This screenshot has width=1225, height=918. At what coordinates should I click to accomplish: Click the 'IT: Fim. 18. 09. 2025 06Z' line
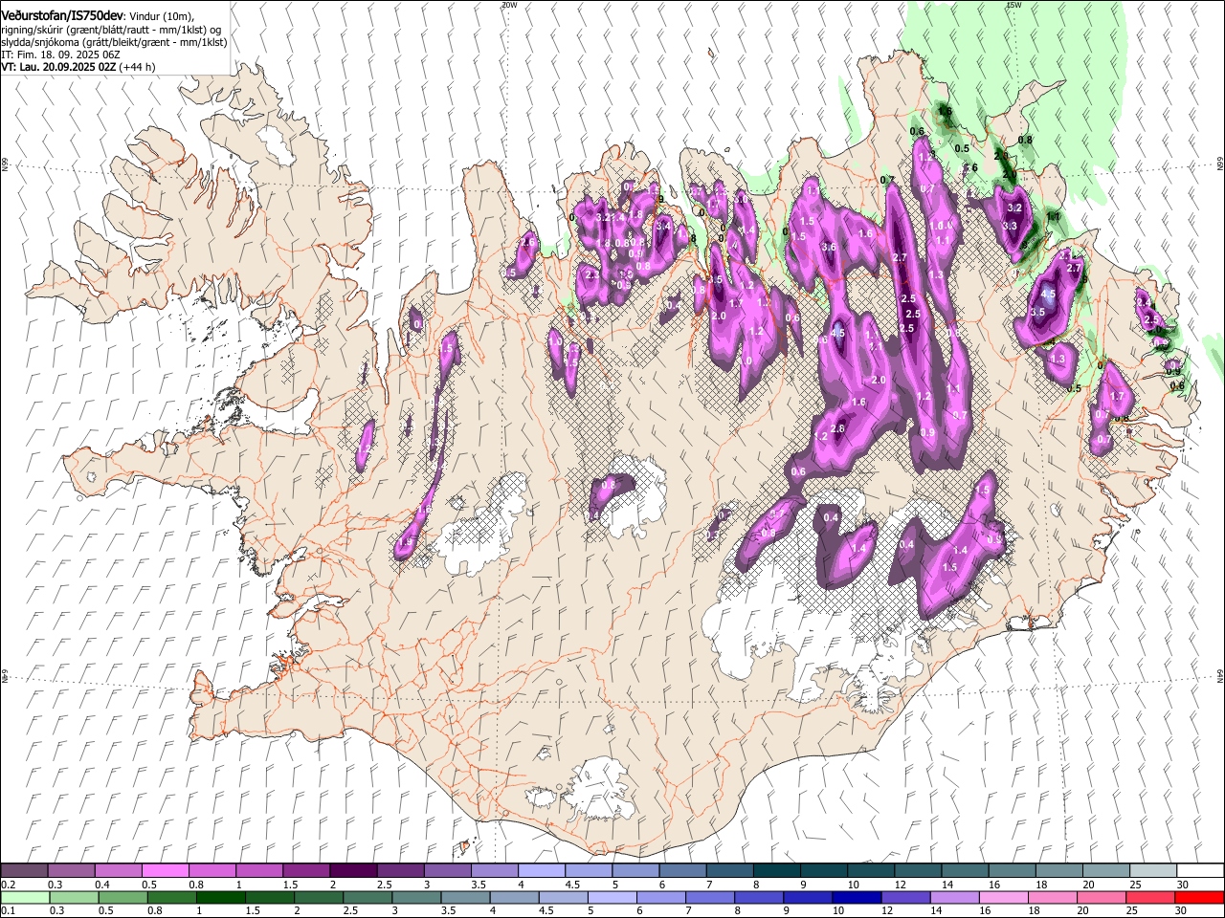click(60, 55)
